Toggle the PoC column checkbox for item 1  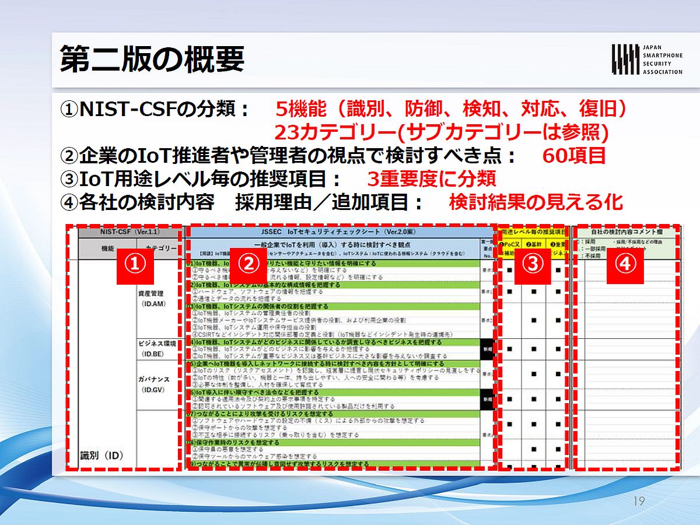point(510,269)
